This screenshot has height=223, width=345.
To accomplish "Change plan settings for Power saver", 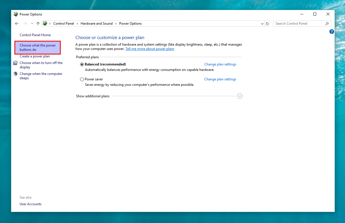I will click(220, 79).
